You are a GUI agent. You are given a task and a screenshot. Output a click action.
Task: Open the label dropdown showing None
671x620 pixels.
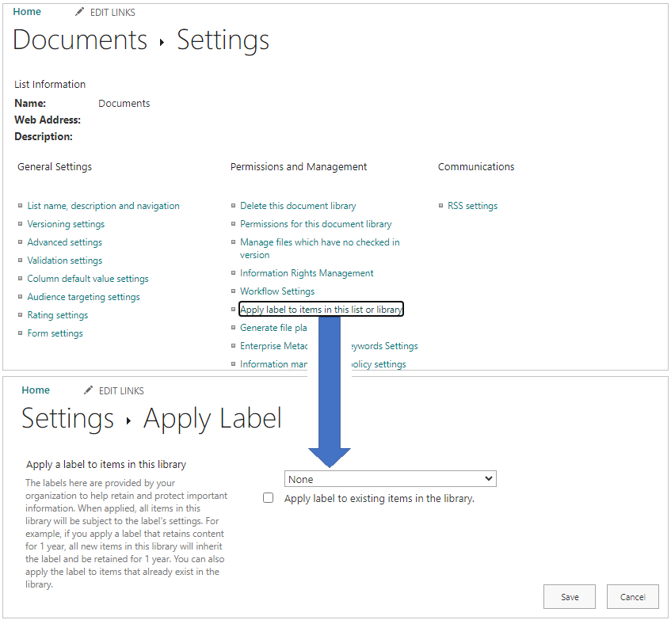pos(390,478)
